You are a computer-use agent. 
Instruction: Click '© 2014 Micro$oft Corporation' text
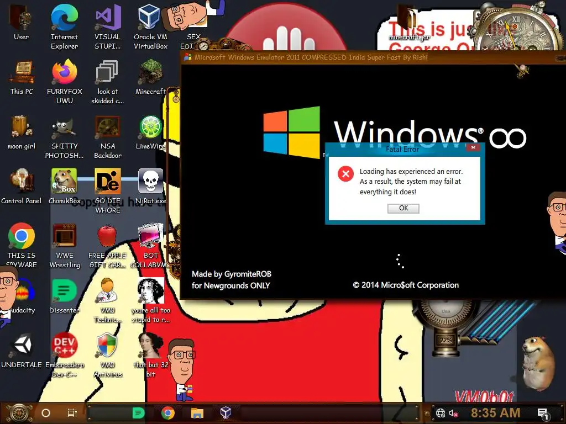pos(406,285)
